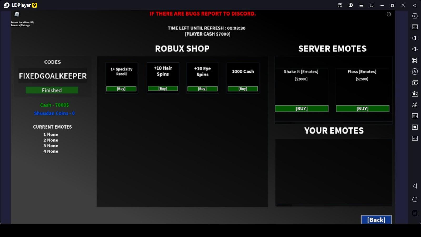421x237 pixels.
Task: Click the server location text
Action: (x=22, y=24)
